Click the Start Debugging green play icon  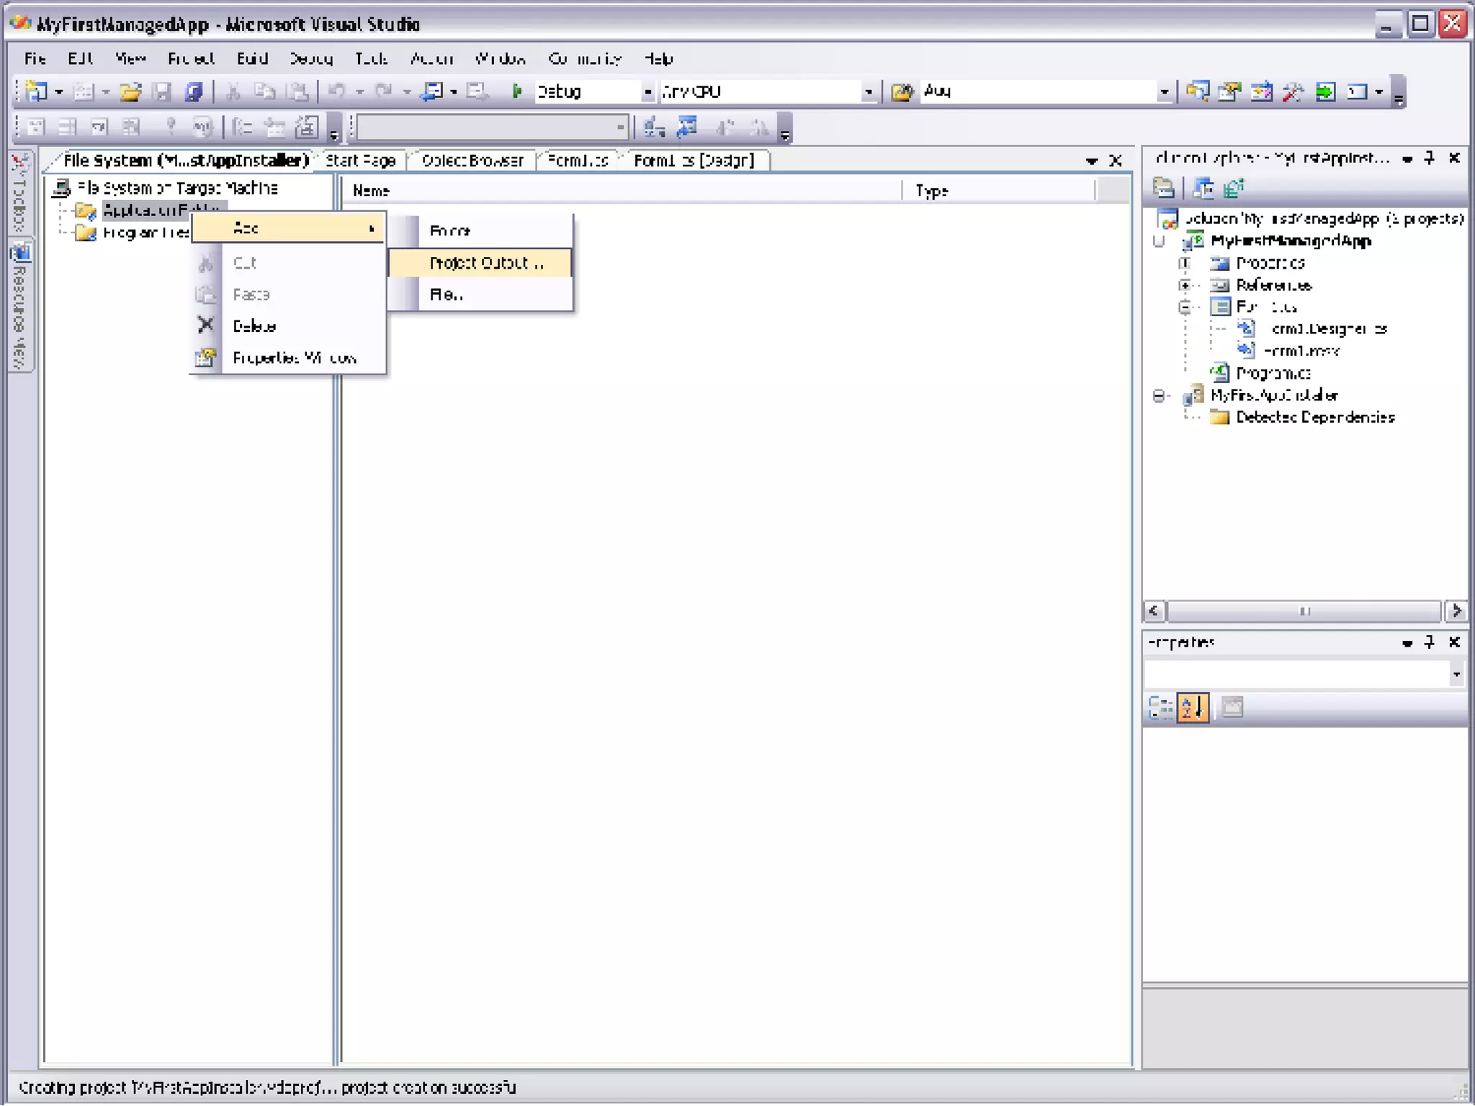(516, 91)
